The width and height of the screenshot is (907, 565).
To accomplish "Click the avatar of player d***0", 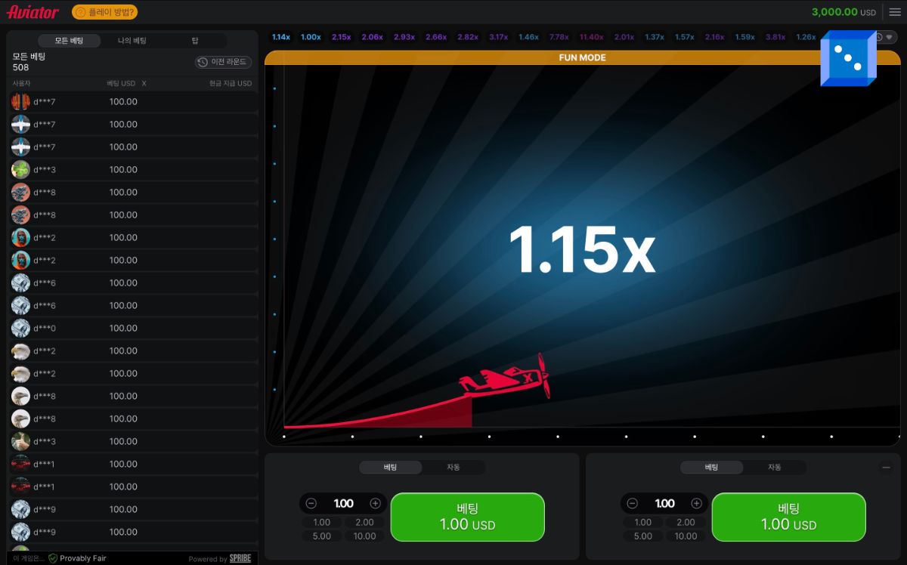I will 20,328.
